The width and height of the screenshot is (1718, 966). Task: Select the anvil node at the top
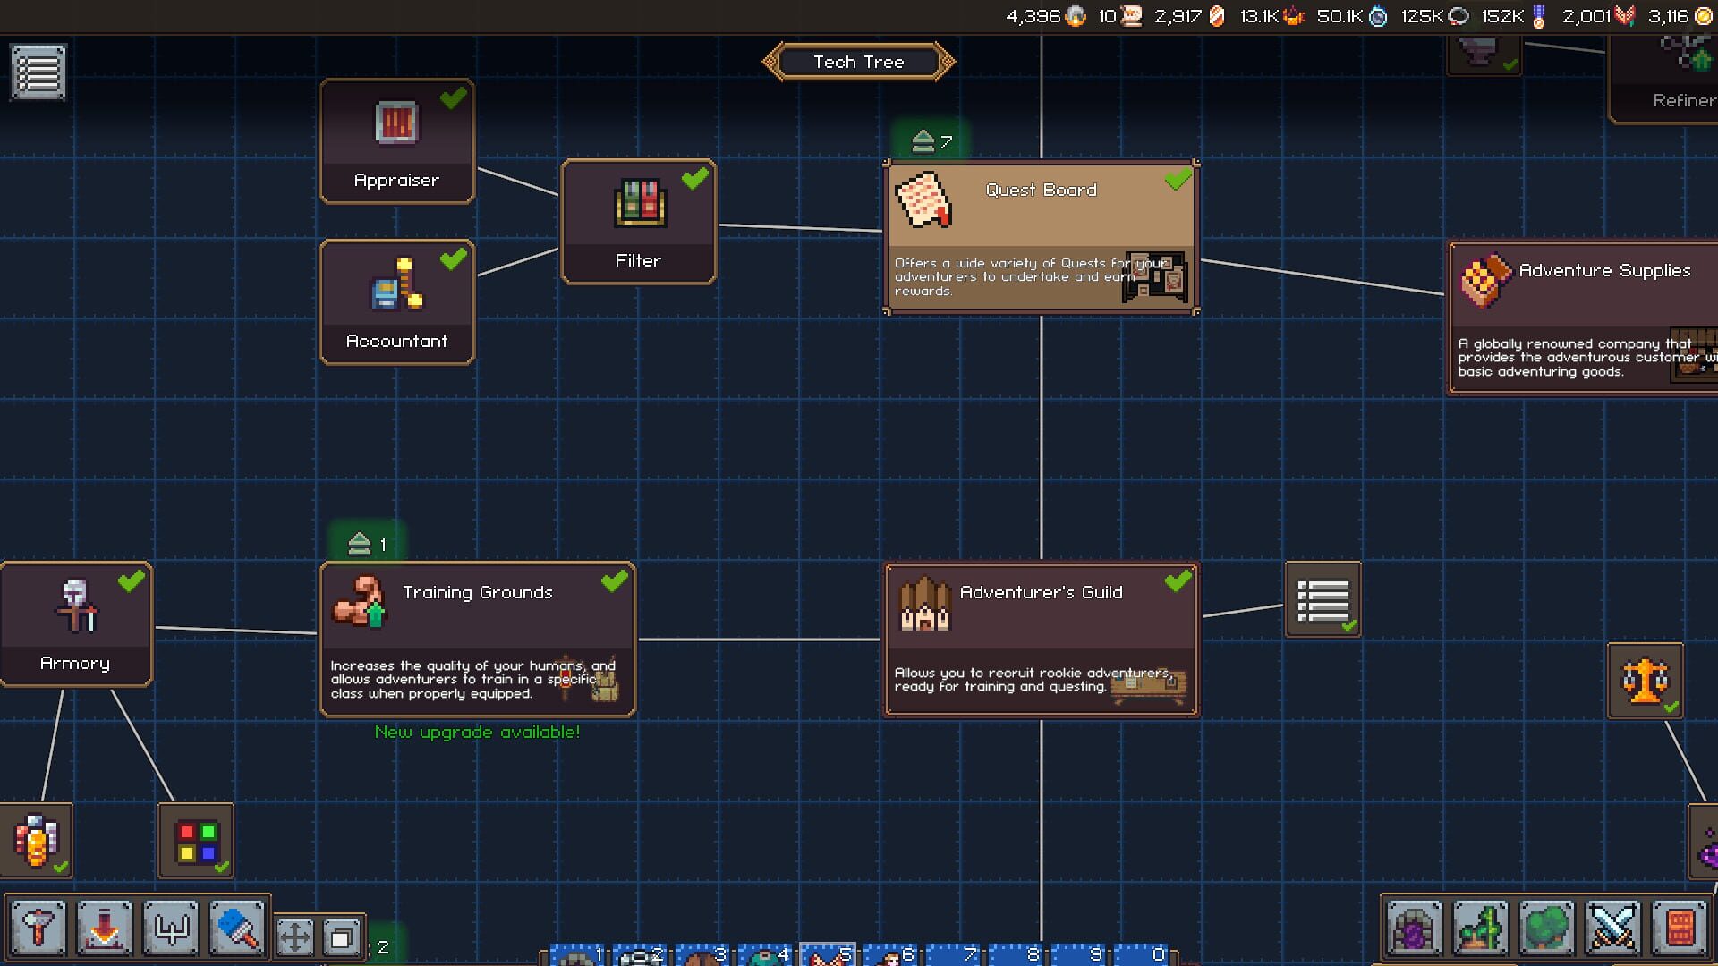(x=1484, y=54)
